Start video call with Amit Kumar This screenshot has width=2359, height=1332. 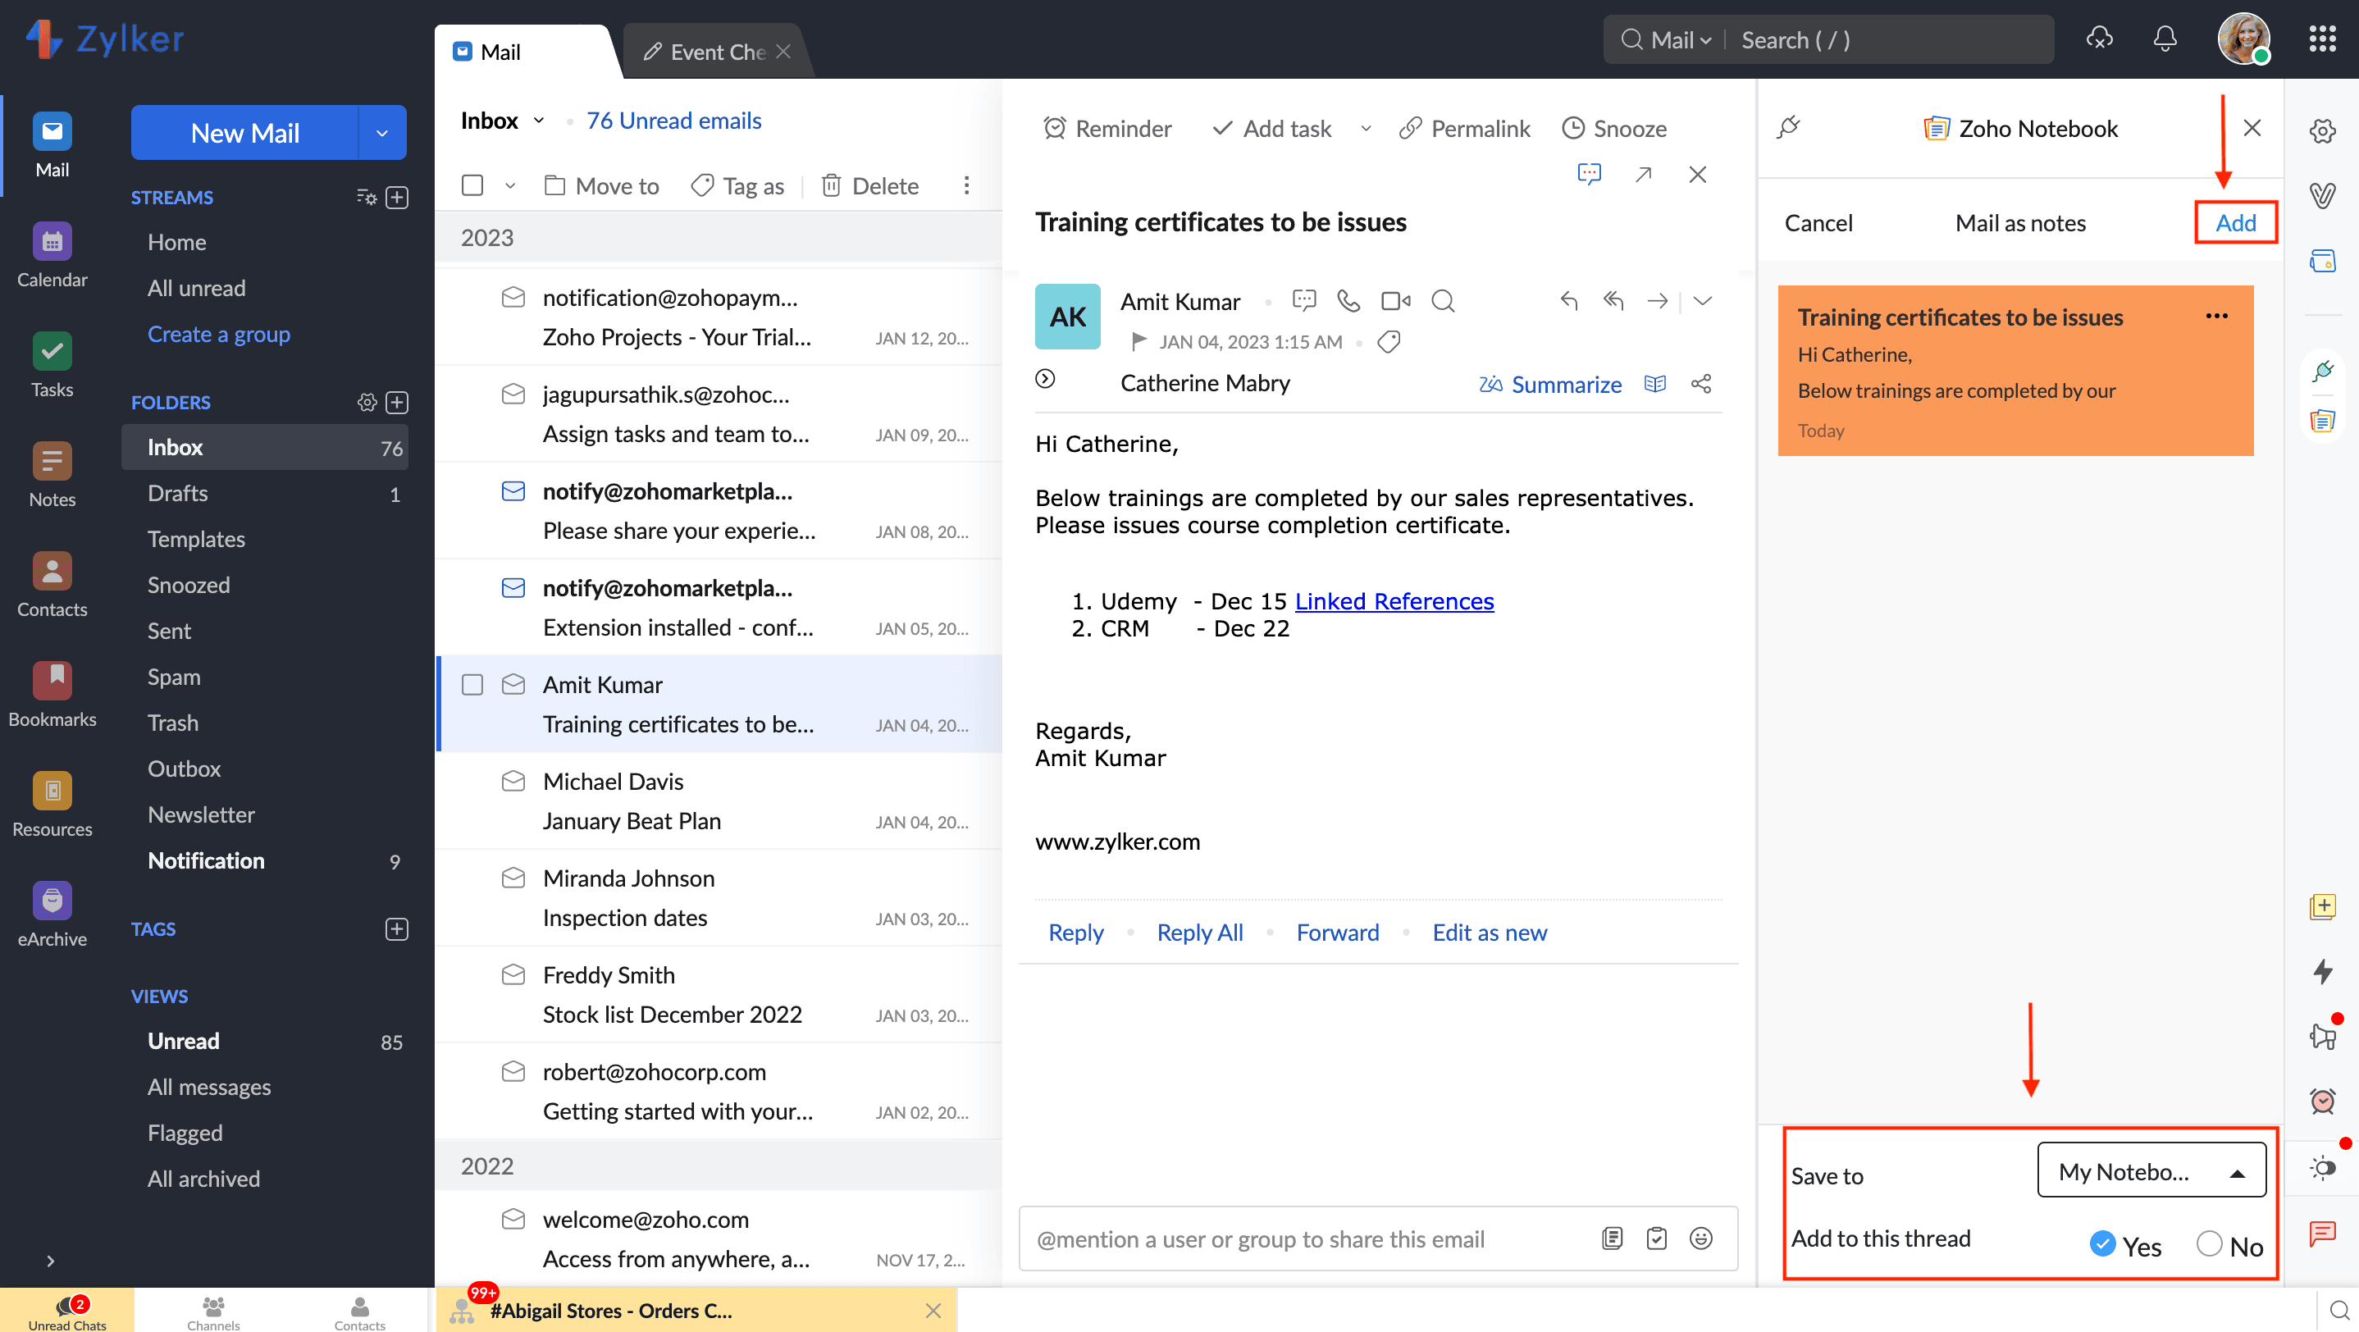pos(1394,301)
